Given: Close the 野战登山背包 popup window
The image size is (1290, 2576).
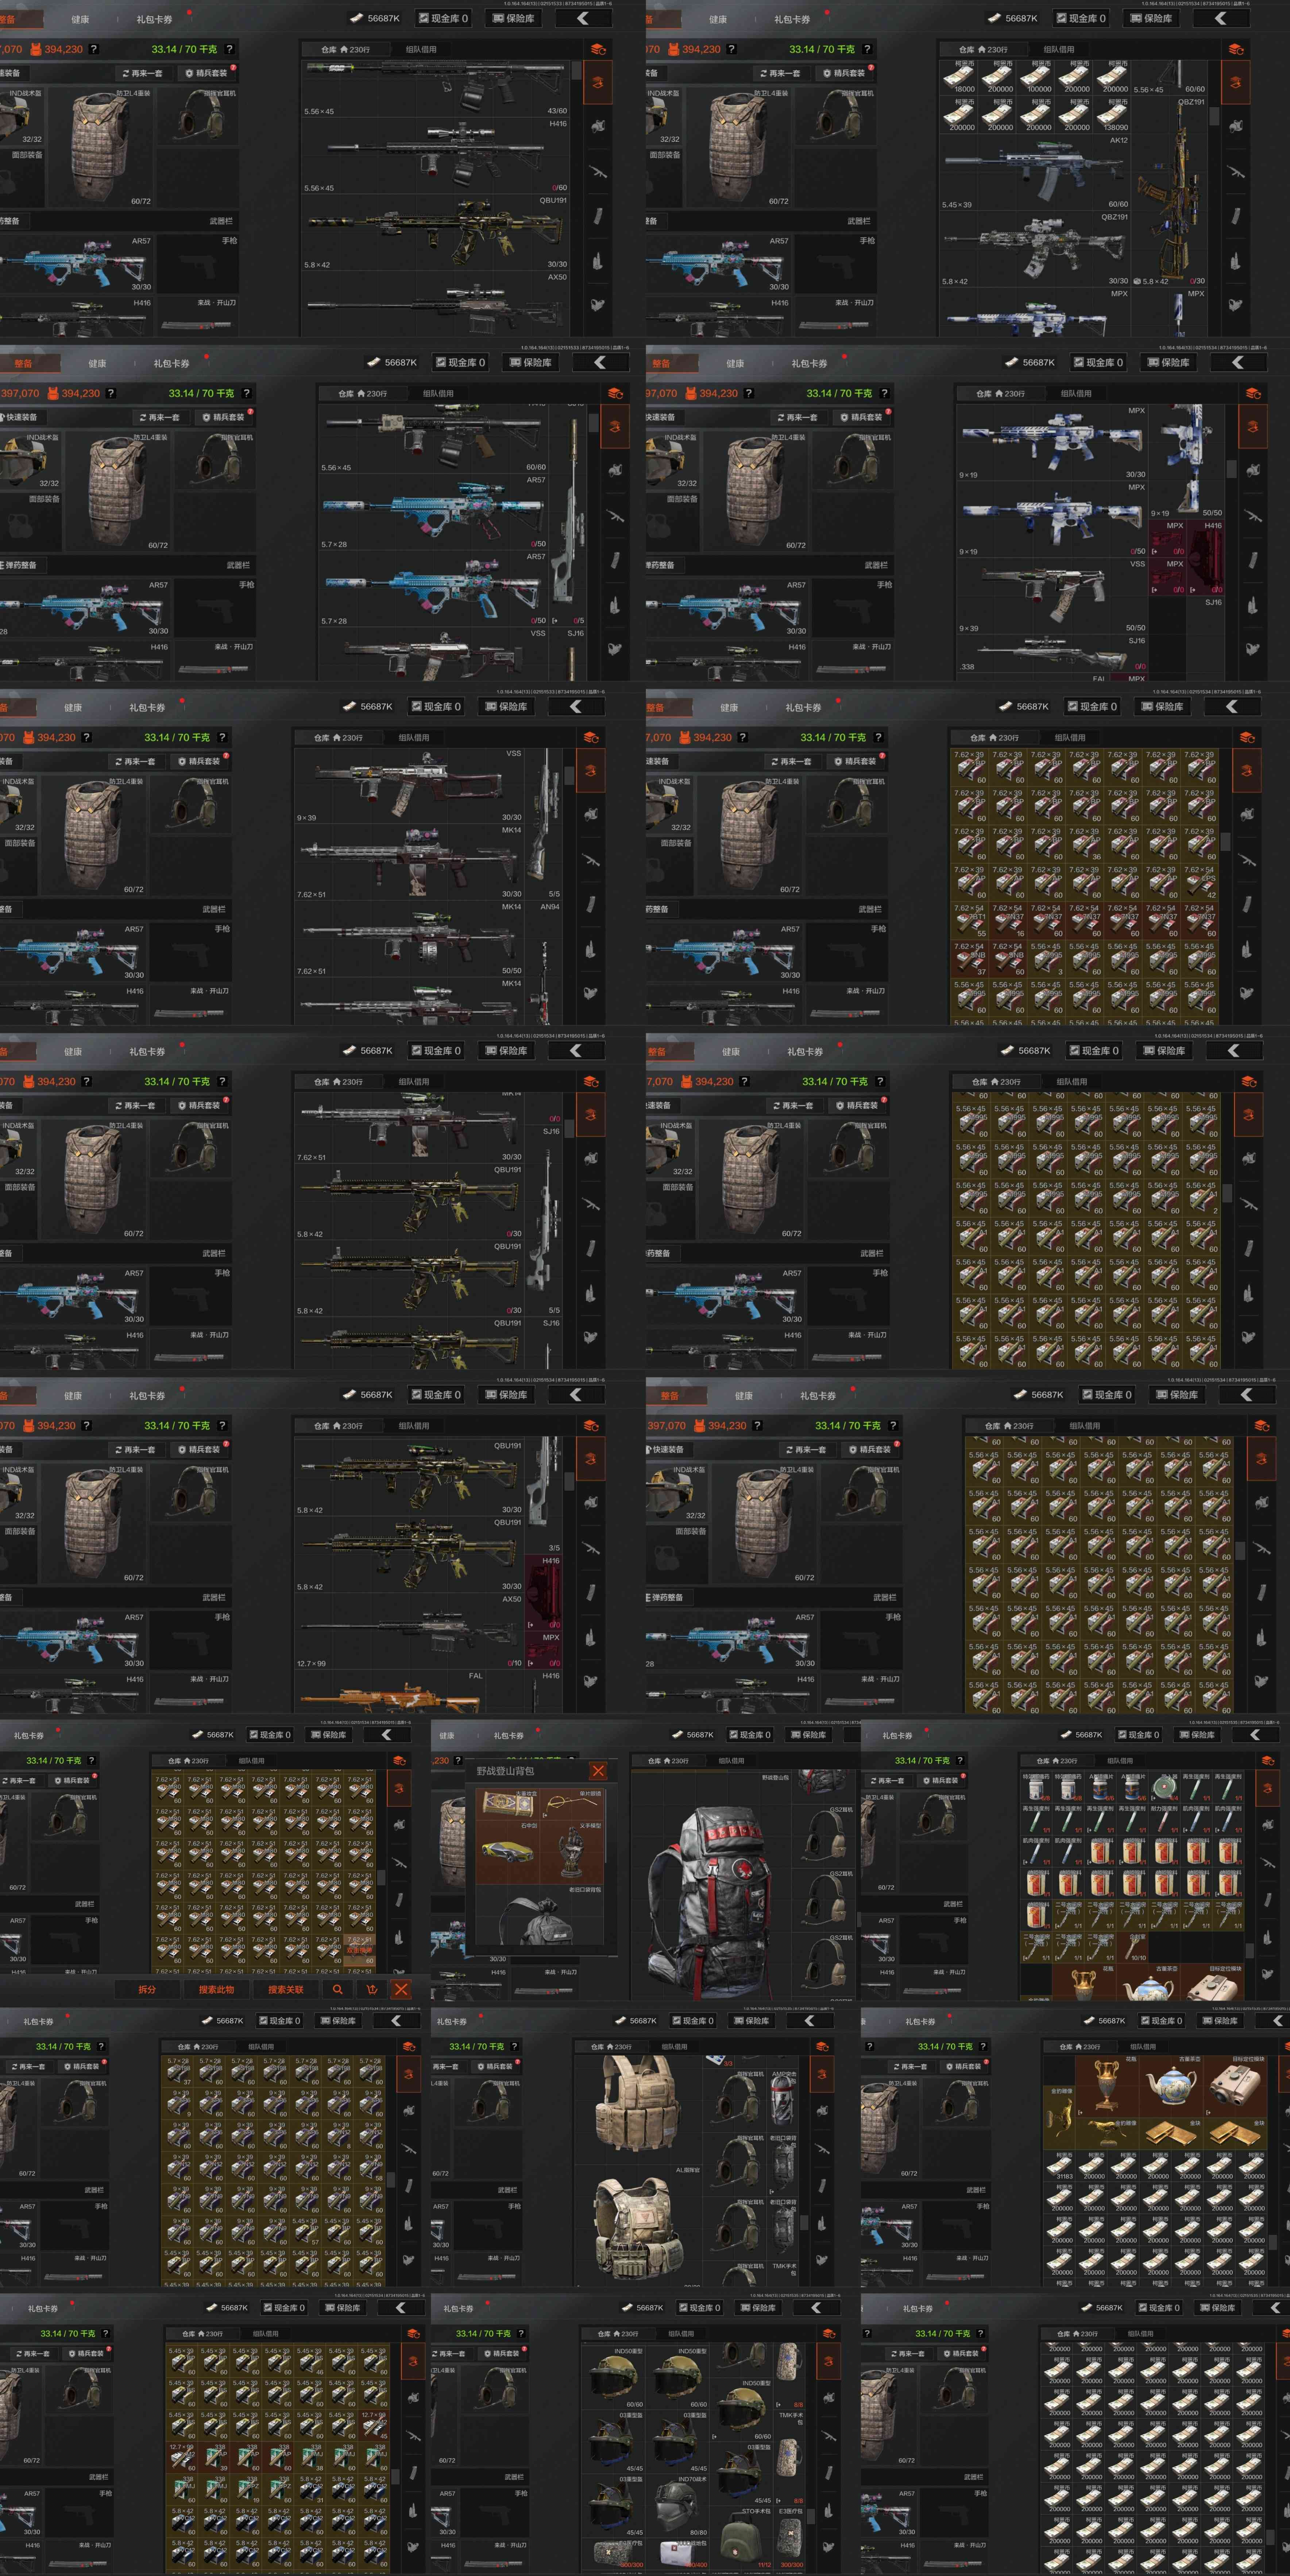Looking at the screenshot, I should tap(598, 1771).
